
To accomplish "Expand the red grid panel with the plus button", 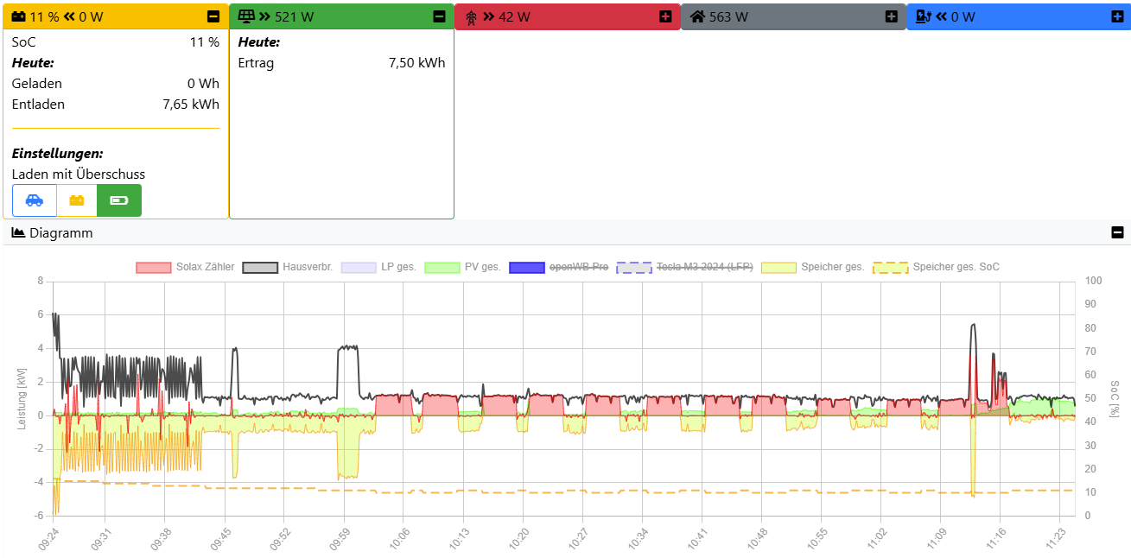I will coord(665,15).
